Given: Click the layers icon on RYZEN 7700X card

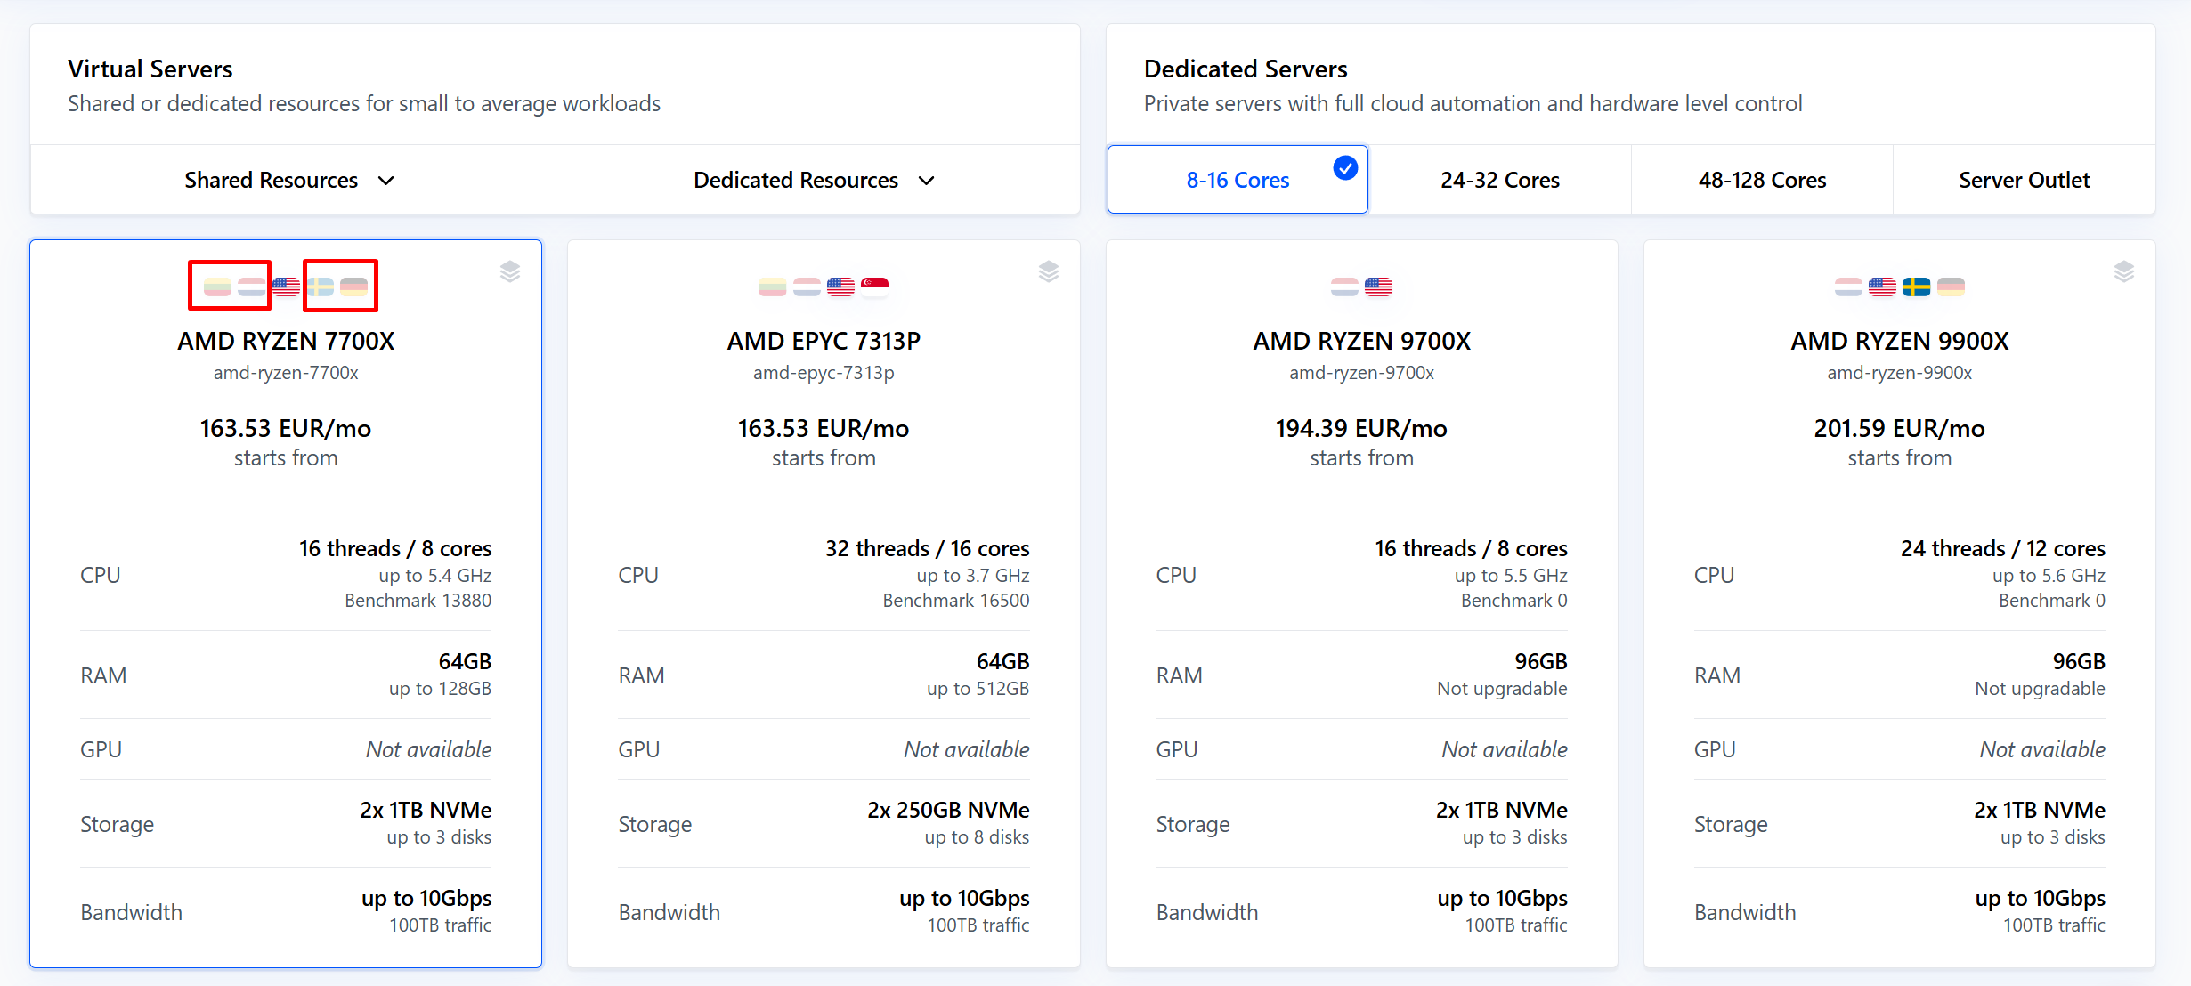Looking at the screenshot, I should (x=510, y=271).
